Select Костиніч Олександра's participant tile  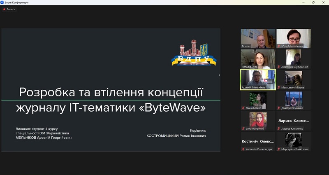[x=258, y=141]
